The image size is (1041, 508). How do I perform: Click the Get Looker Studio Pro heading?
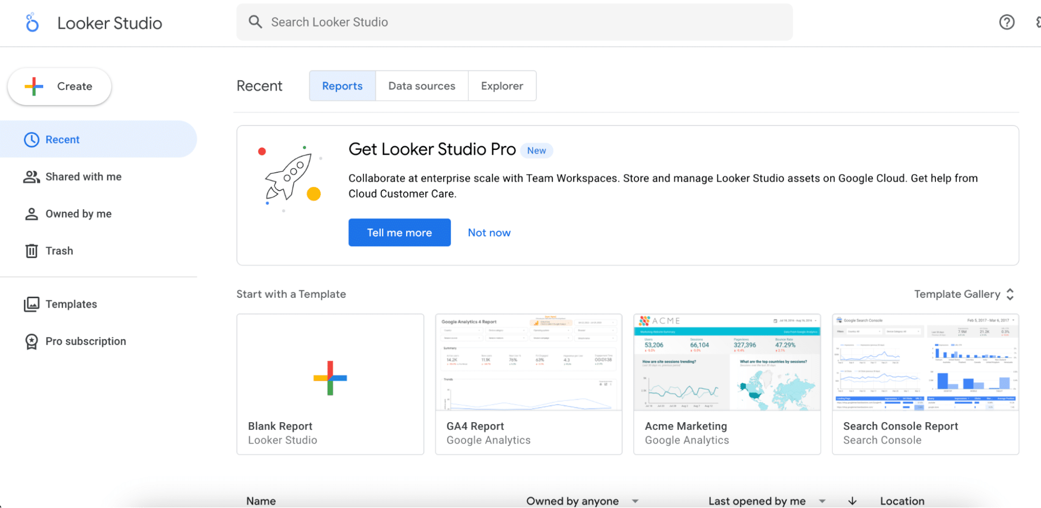pyautogui.click(x=432, y=149)
